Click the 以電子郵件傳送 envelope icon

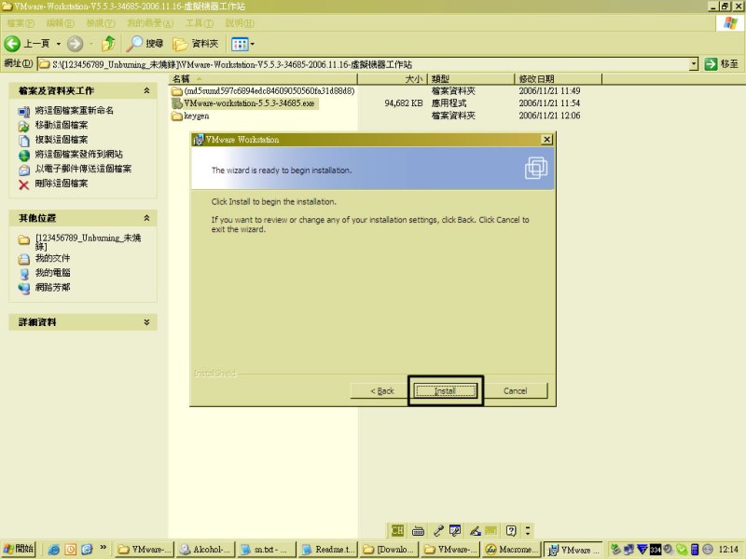(24, 170)
